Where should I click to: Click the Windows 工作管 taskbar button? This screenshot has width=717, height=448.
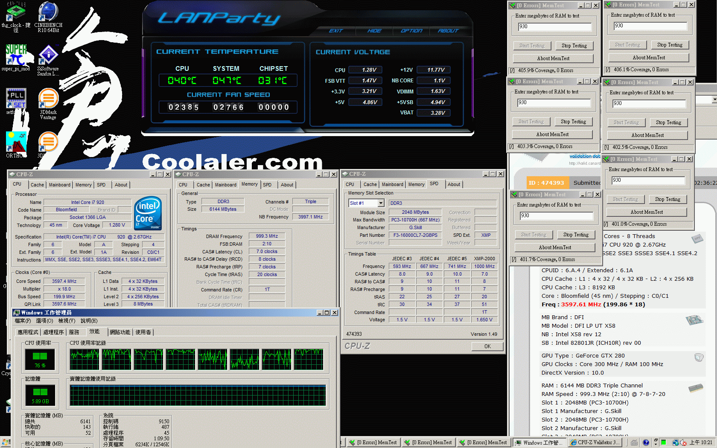(539, 442)
